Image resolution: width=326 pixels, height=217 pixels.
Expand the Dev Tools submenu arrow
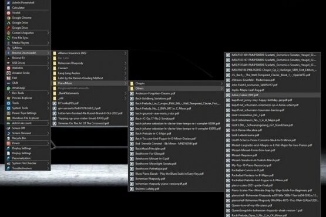48,93
